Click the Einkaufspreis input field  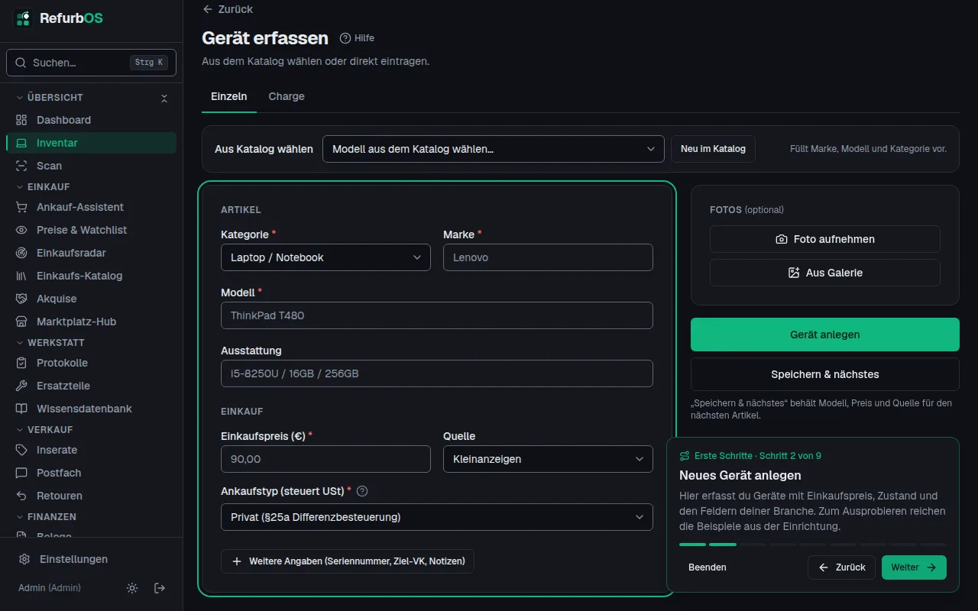325,459
